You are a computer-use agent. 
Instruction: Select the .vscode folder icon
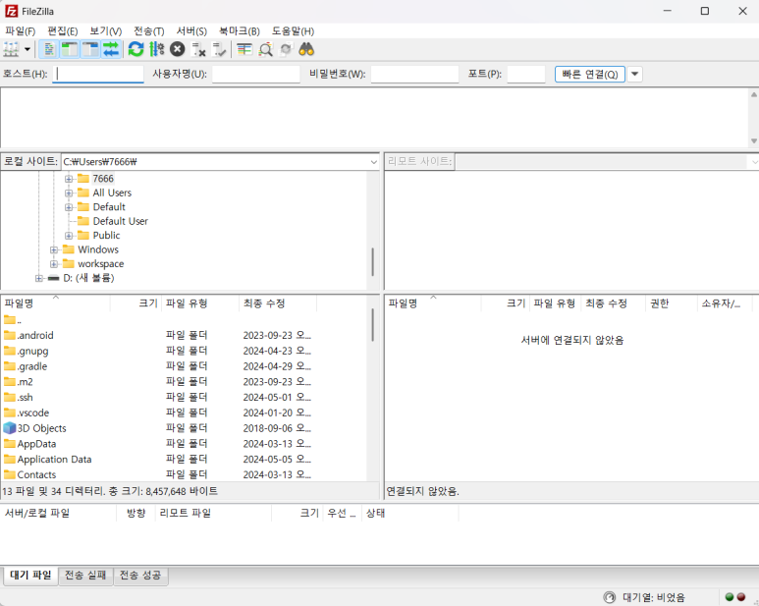(x=10, y=413)
